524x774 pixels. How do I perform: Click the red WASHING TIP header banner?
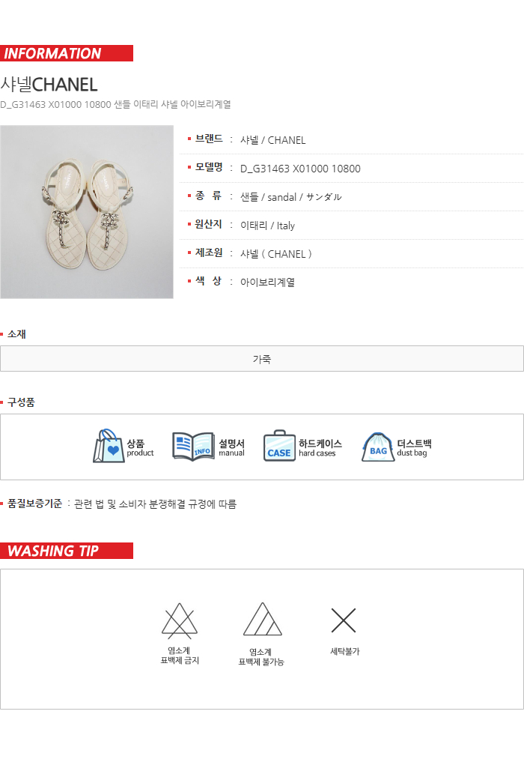tap(67, 551)
